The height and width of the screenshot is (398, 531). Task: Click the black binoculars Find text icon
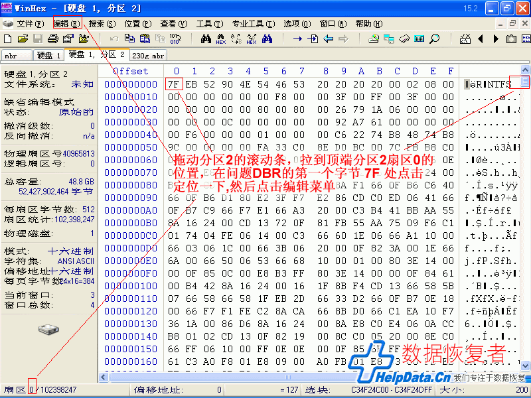pyautogui.click(x=206, y=39)
